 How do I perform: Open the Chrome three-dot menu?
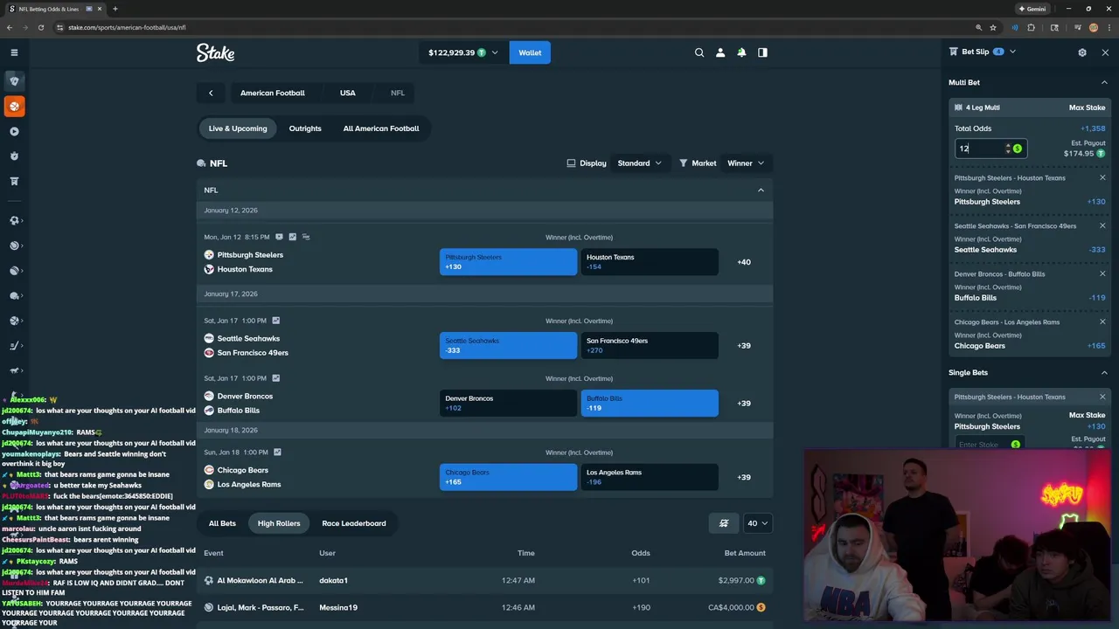1109,27
